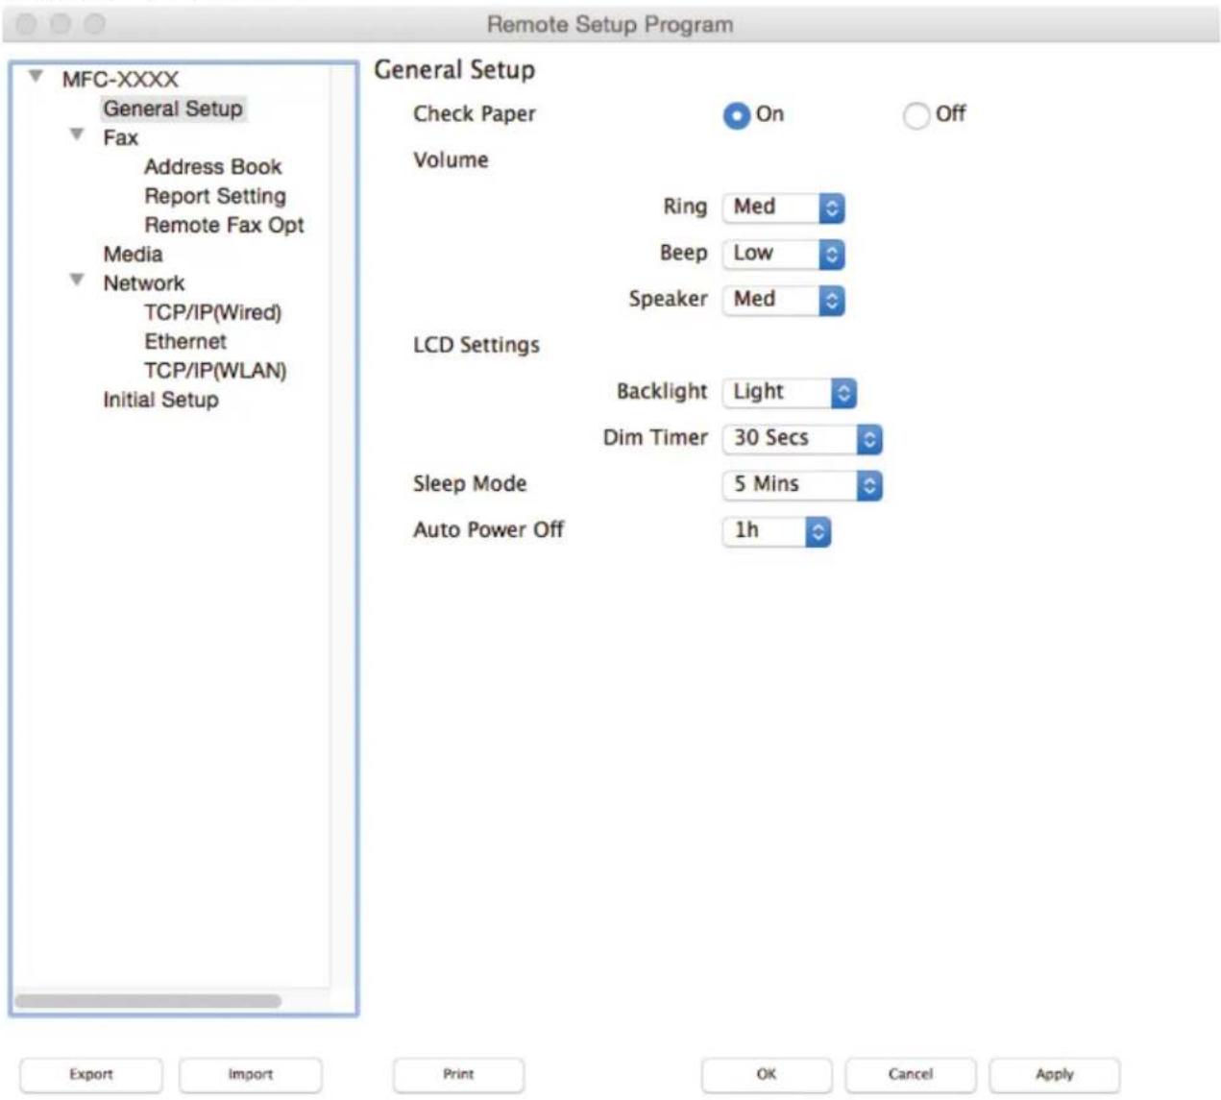Click the Ring label
The width and height of the screenshot is (1221, 1100).
(x=685, y=208)
